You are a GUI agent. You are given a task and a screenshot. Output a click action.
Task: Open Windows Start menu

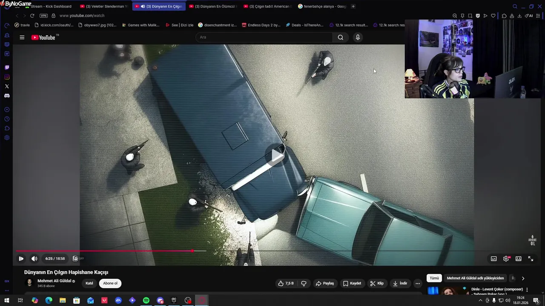click(6, 300)
